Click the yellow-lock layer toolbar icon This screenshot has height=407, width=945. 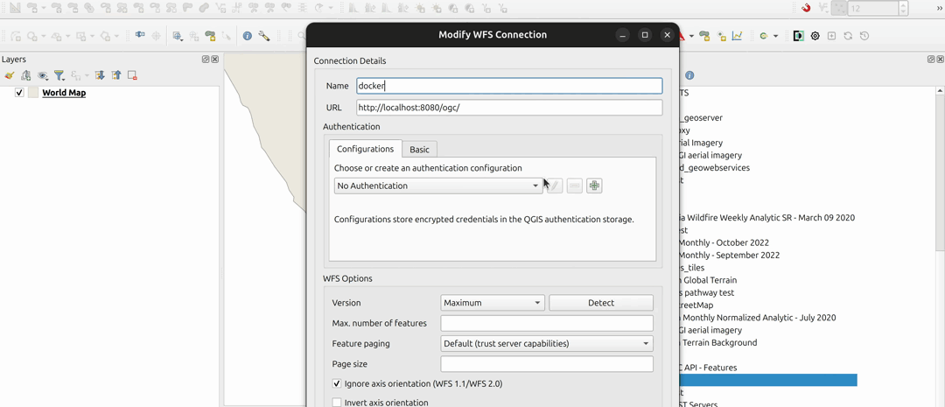210,36
